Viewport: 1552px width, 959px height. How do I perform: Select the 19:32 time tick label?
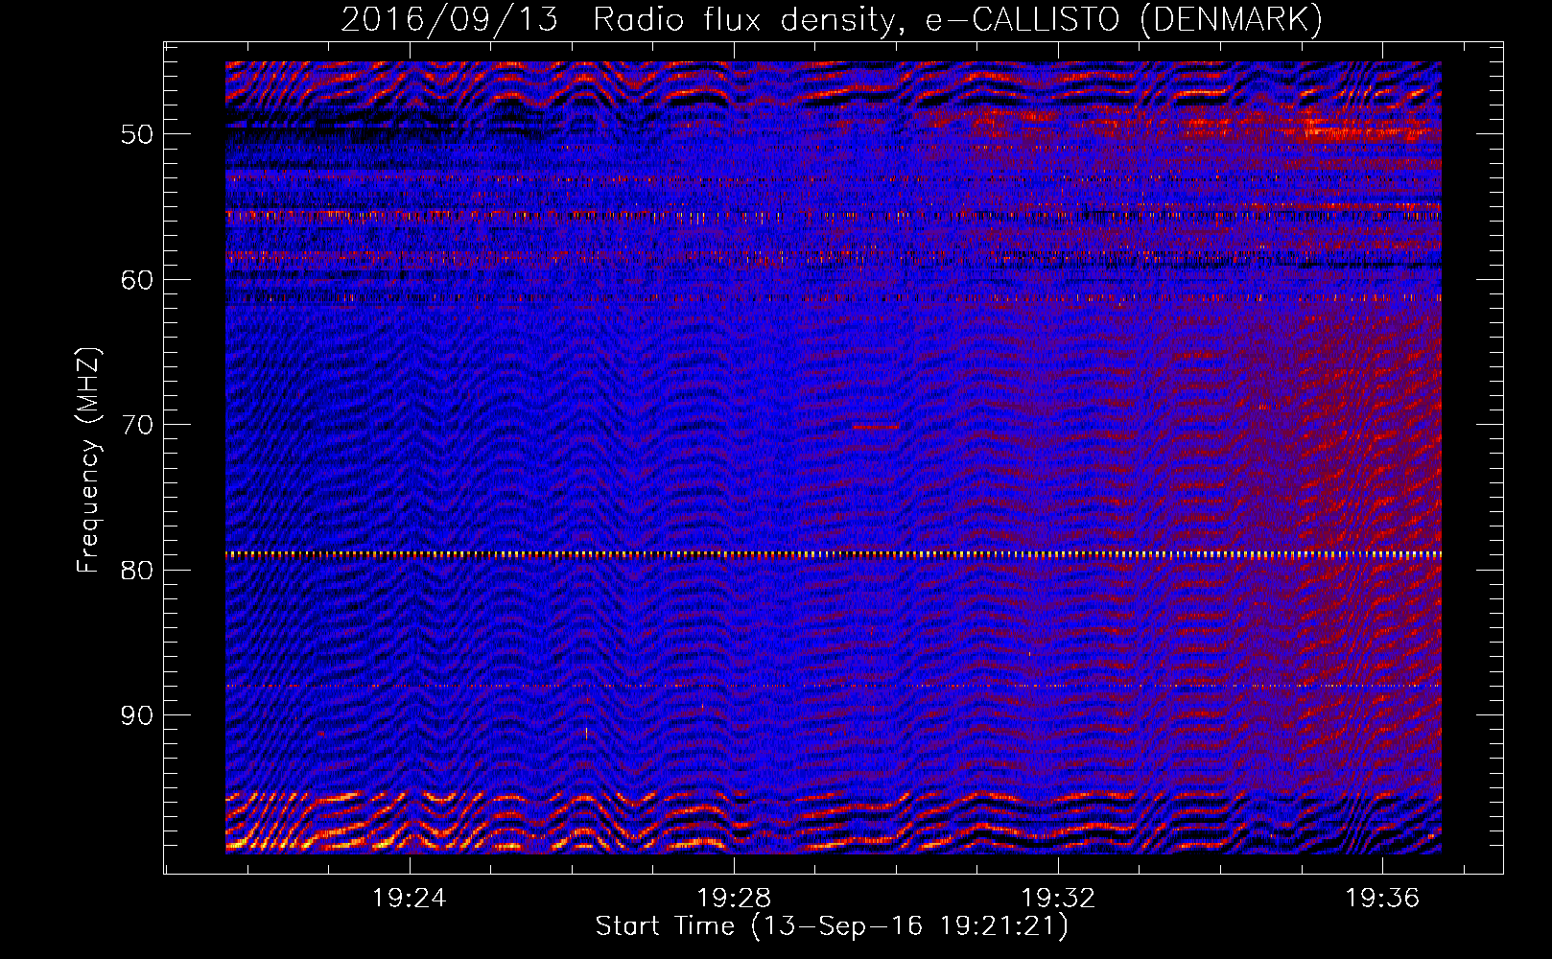pyautogui.click(x=1058, y=899)
